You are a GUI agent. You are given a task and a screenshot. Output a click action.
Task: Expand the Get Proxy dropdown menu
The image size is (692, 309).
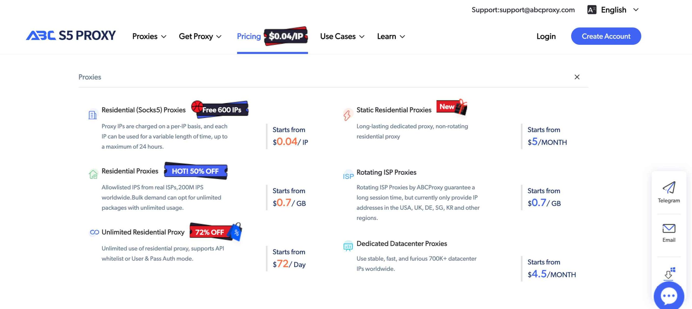pos(200,36)
